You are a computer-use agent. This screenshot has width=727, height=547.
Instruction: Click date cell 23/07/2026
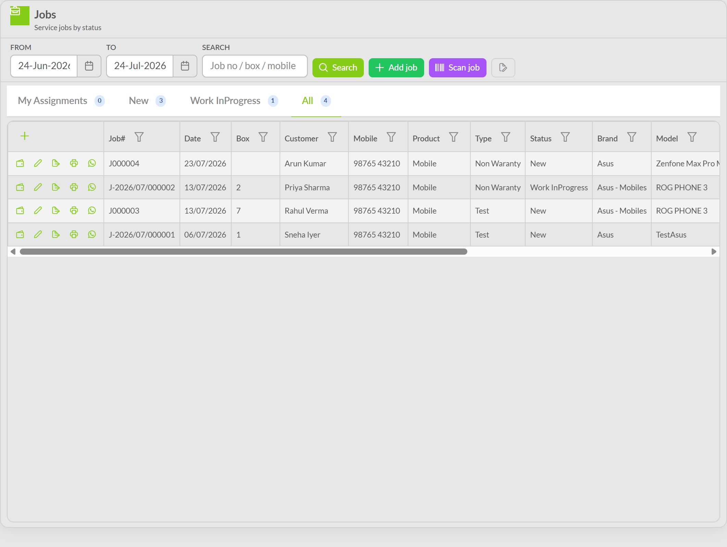[x=205, y=164]
